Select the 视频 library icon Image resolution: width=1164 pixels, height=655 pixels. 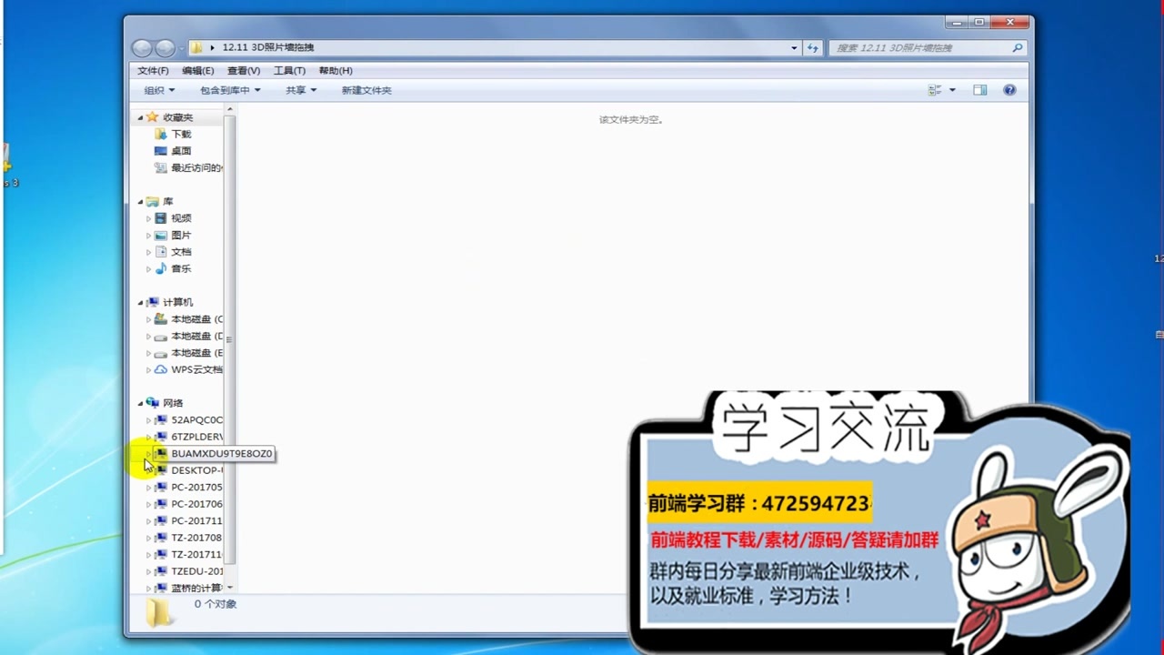(x=160, y=218)
